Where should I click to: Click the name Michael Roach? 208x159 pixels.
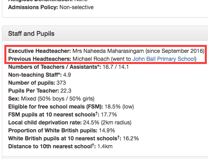[x=91, y=59]
